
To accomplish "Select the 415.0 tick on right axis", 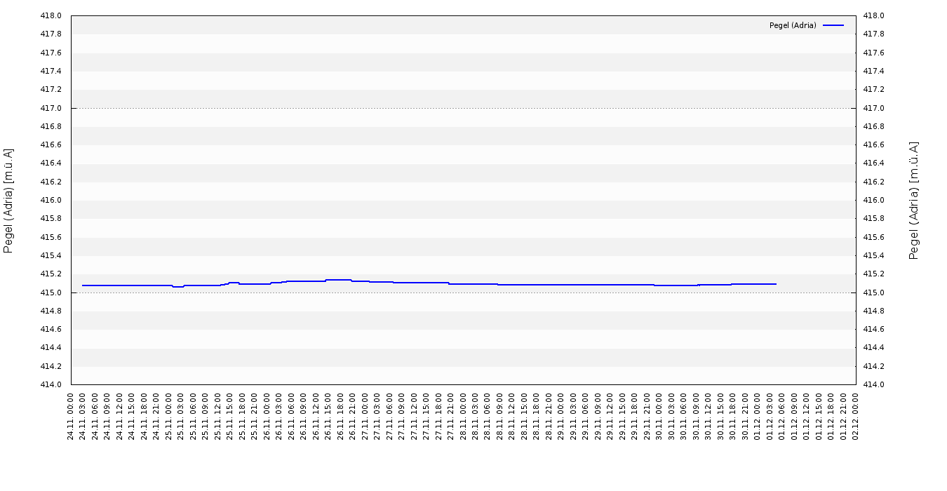I will click(872, 292).
